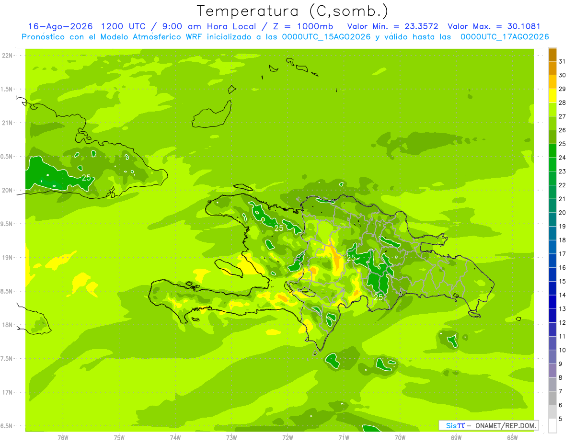This screenshot has height=444, width=575.
Task: Click the legend value 31
Action: (562, 61)
